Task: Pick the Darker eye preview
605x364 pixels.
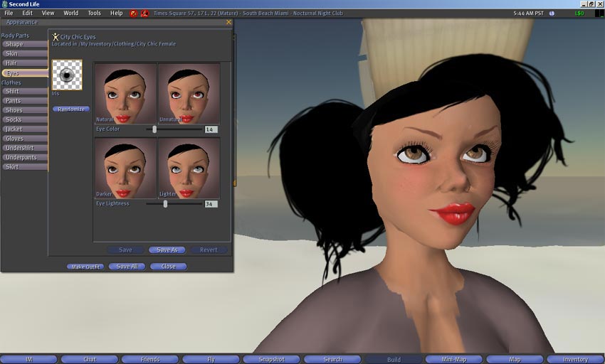Action: tap(125, 168)
